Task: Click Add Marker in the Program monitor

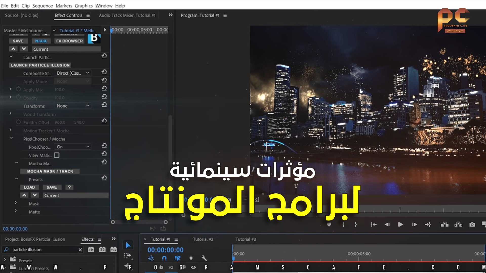Action: (329, 224)
